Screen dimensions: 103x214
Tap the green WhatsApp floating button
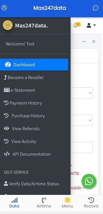pyautogui.click(x=89, y=181)
